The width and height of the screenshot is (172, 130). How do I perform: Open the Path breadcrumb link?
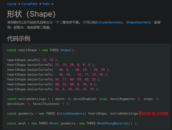point(46,4)
